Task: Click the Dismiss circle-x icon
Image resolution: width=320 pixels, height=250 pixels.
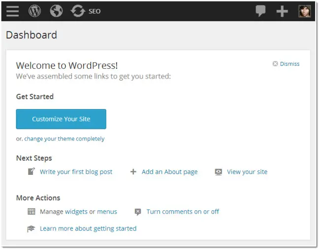Action: tap(275, 64)
